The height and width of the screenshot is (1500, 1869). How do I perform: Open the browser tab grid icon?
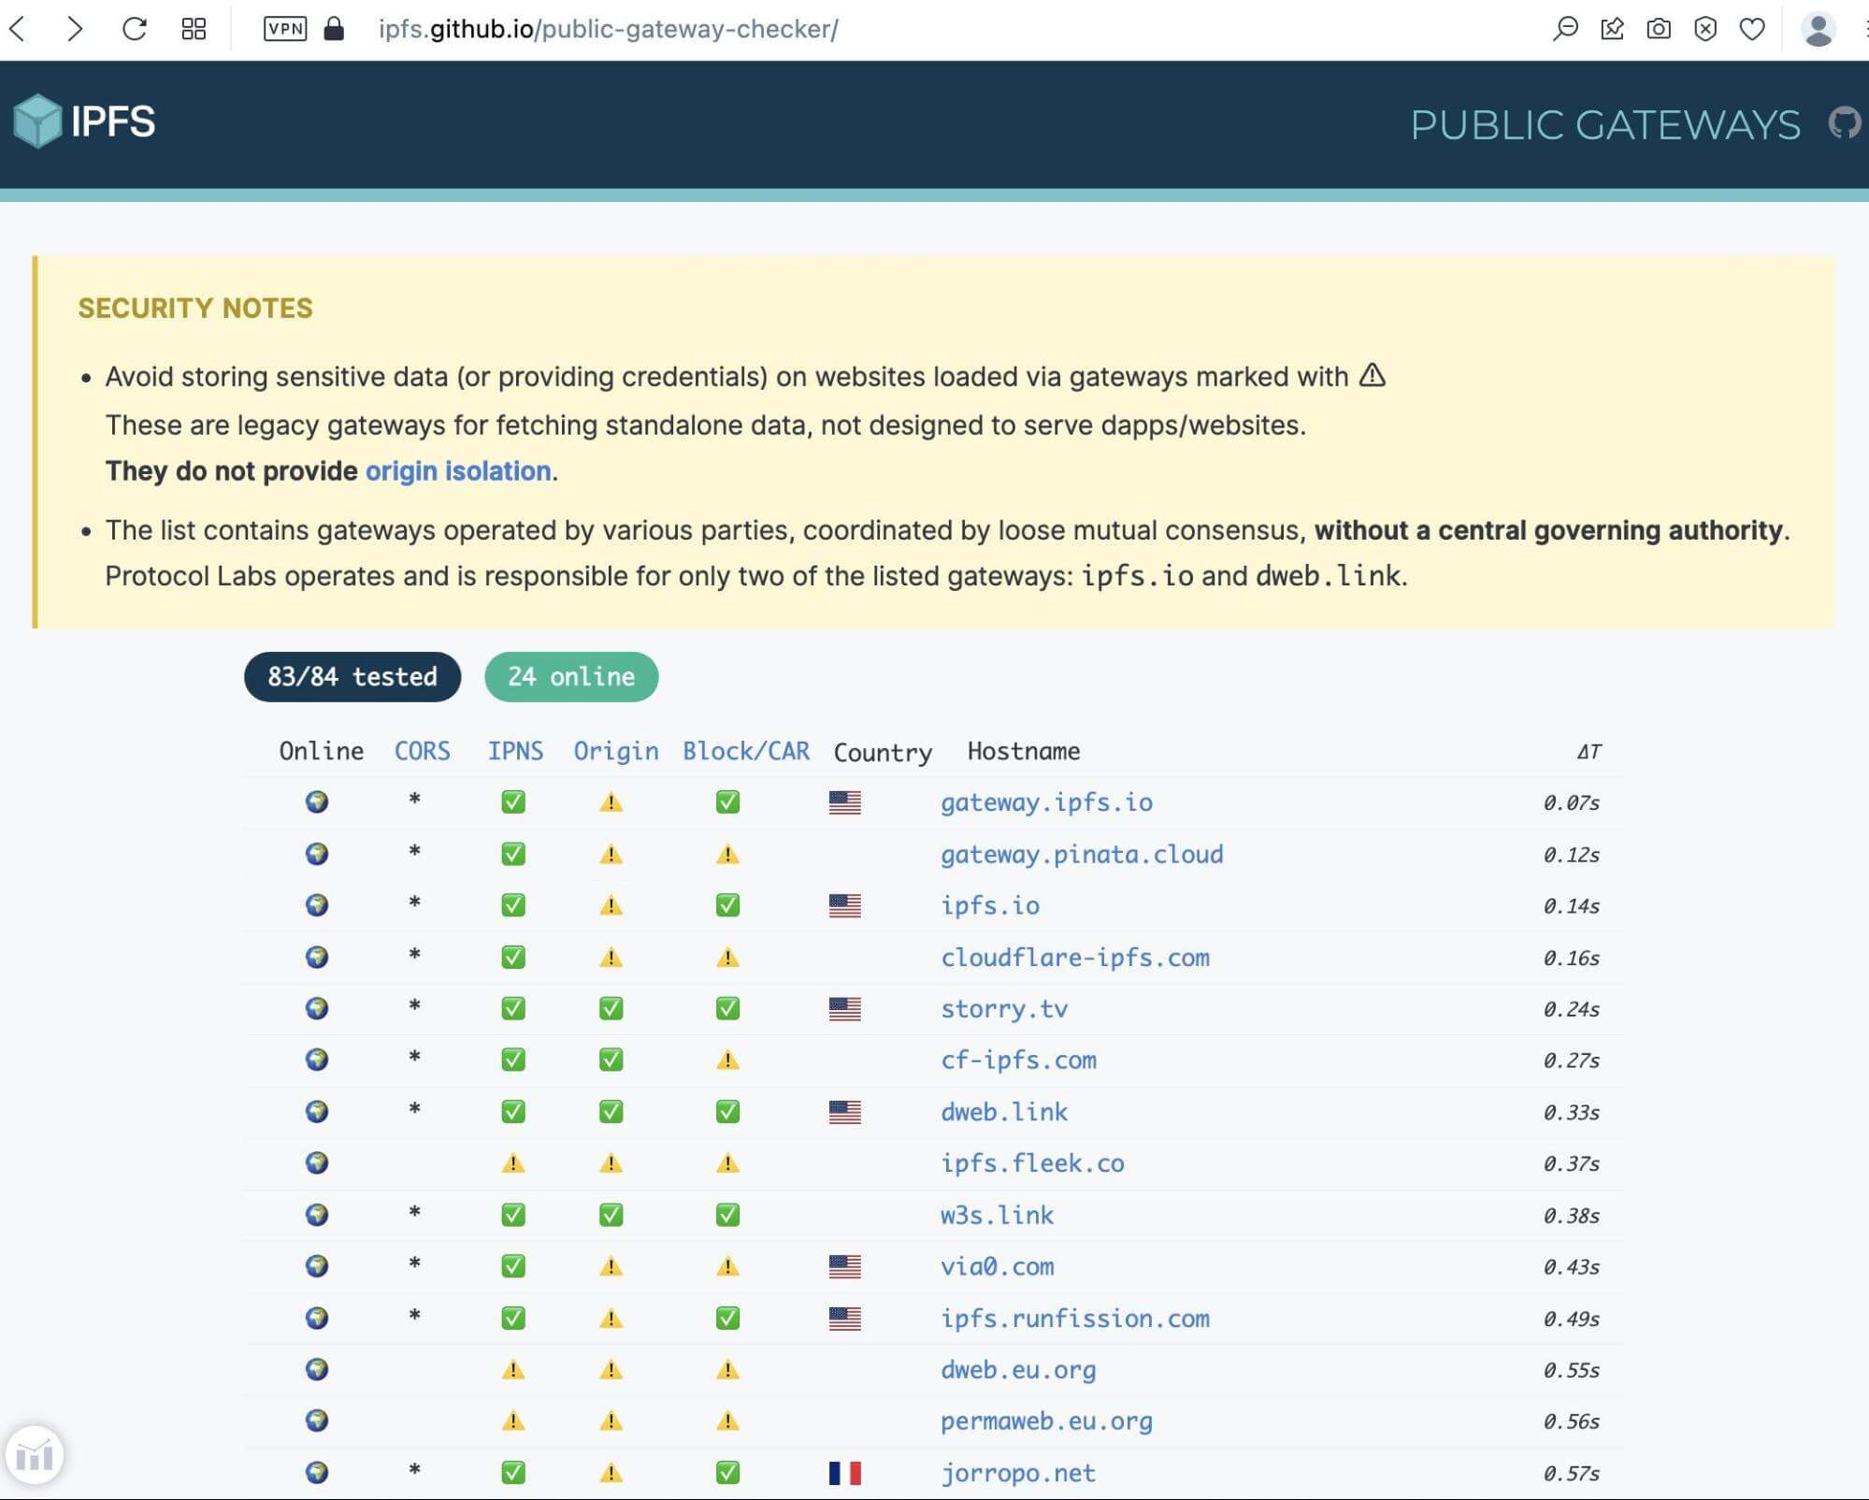pos(194,29)
